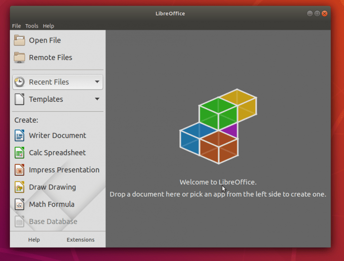Click the Base Database icon
This screenshot has width=344, height=261.
[x=19, y=222]
